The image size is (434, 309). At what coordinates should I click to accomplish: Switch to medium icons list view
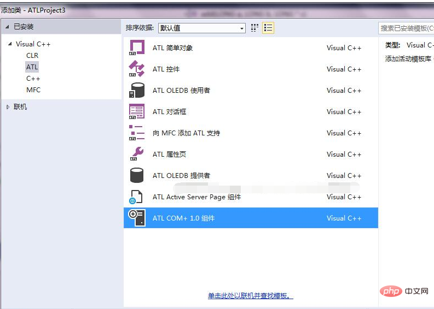[x=268, y=28]
